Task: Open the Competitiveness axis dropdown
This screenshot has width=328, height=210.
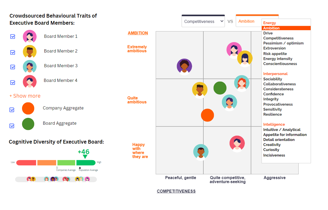Action: tap(203, 22)
